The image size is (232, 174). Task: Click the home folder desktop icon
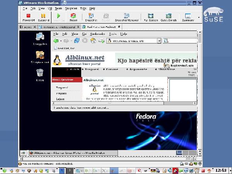coord(40,57)
